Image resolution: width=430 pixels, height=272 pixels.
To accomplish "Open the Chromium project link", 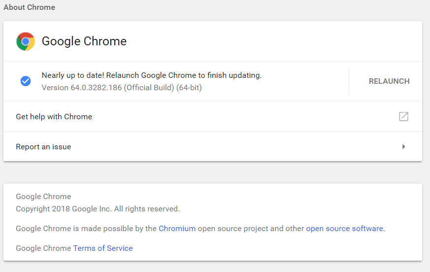I will tap(177, 229).
